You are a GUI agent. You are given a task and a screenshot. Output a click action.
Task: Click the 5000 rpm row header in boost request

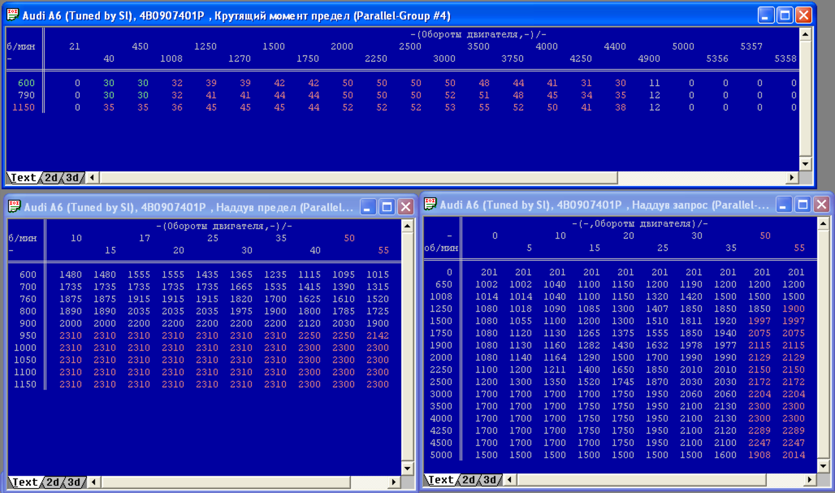coord(441,455)
